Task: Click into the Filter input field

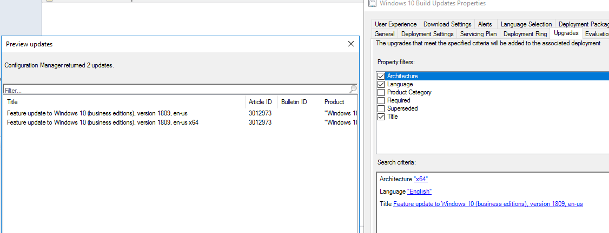Action: coord(177,90)
